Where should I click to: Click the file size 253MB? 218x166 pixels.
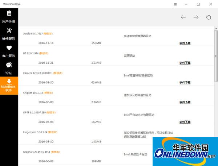pos(96,43)
